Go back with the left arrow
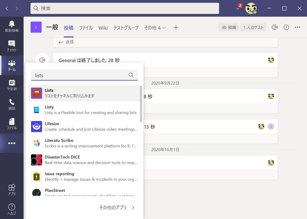The image size is (307, 219). pyautogui.click(x=7, y=8)
